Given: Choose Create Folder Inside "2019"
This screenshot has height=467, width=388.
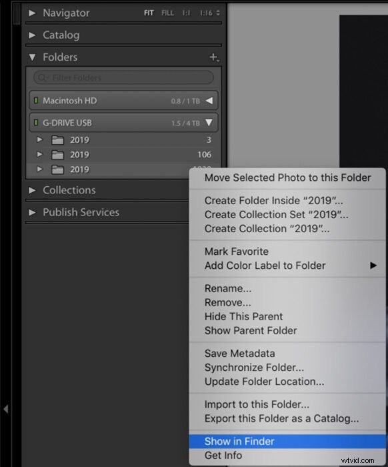Looking at the screenshot, I should [x=287, y=200].
